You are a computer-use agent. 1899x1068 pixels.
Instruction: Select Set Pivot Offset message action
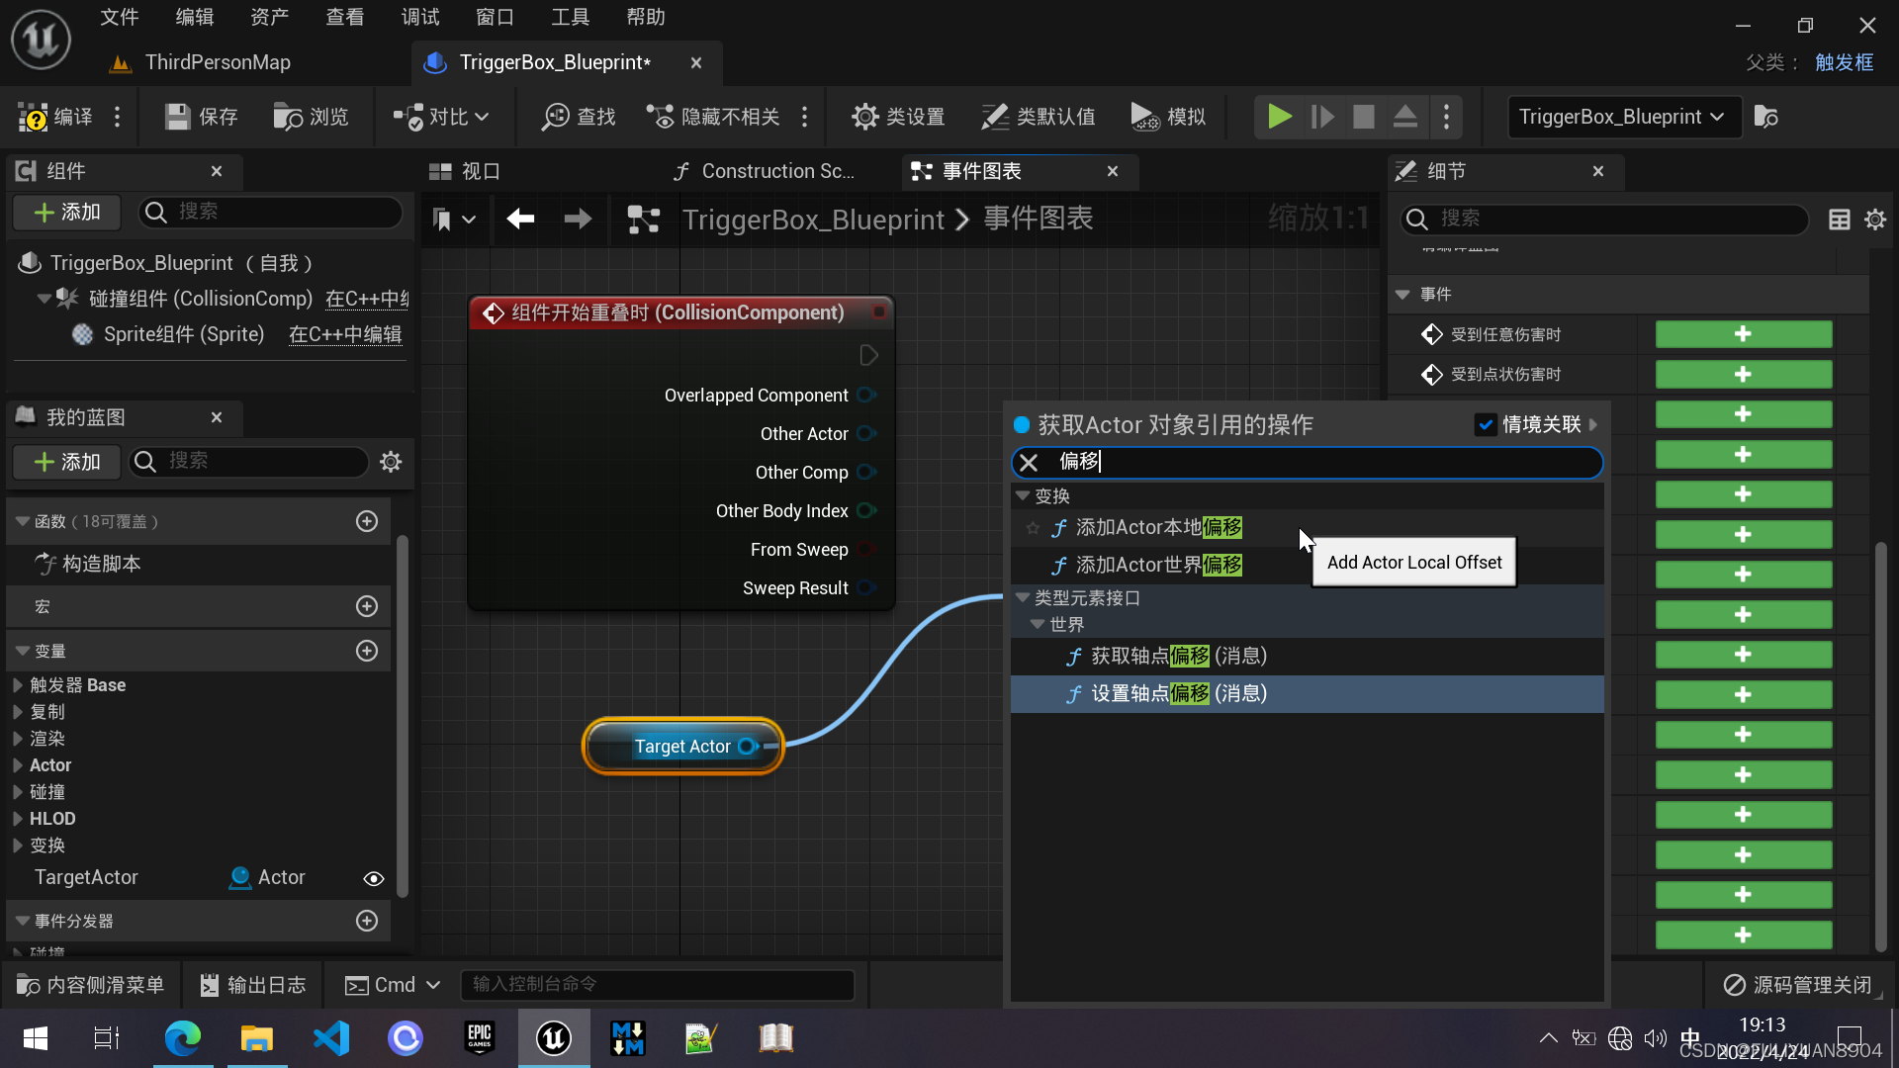(1178, 694)
